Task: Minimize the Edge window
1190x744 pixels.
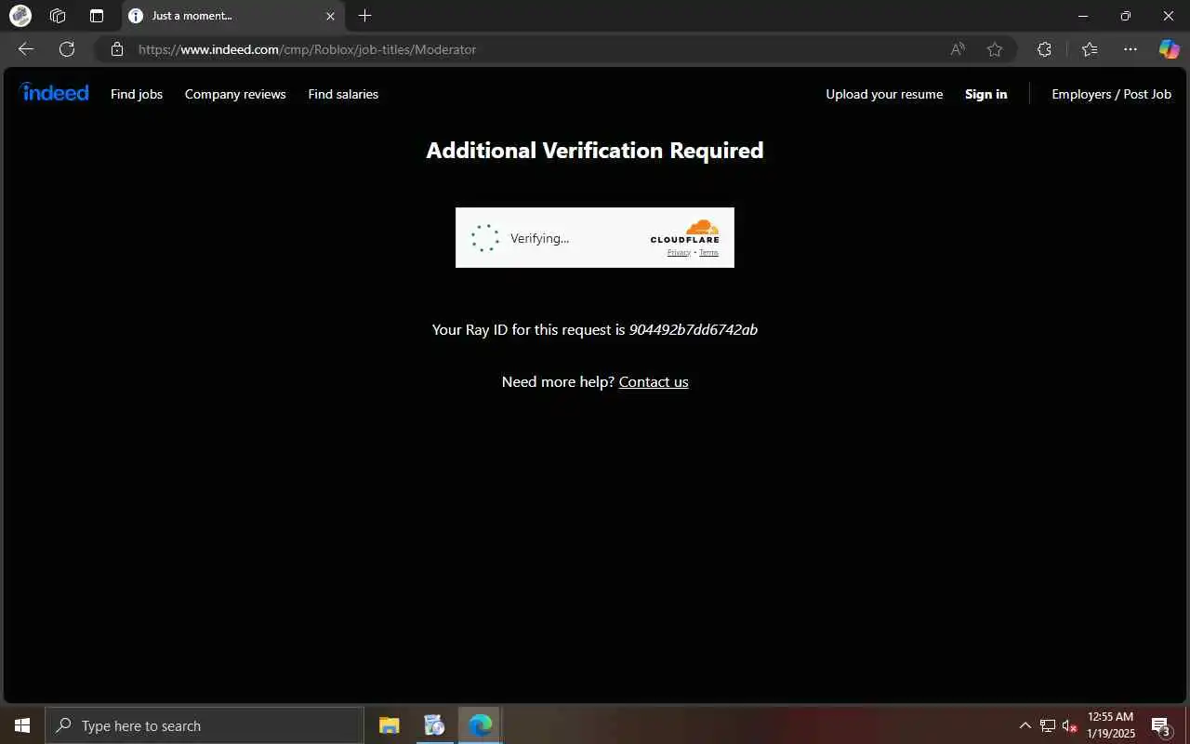Action: [x=1083, y=16]
